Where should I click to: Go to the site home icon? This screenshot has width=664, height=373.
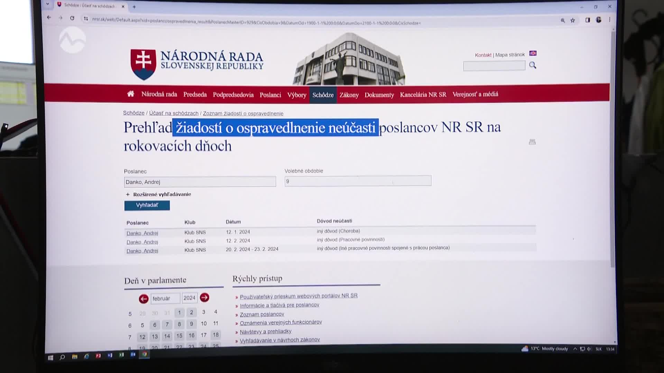point(130,94)
